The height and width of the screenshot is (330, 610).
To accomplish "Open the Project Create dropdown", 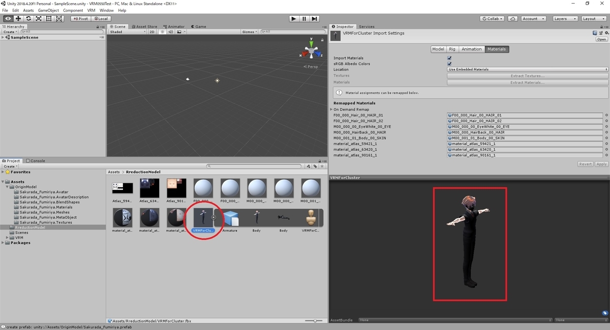I will pos(10,167).
